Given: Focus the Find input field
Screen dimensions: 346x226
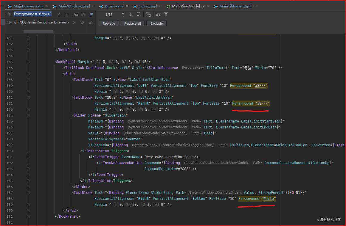Looking at the screenshot, I should coord(34,14).
